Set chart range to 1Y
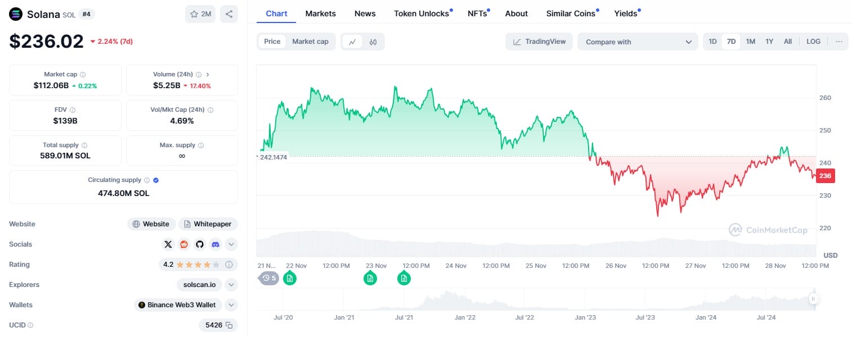The image size is (852, 337). pyautogui.click(x=769, y=42)
